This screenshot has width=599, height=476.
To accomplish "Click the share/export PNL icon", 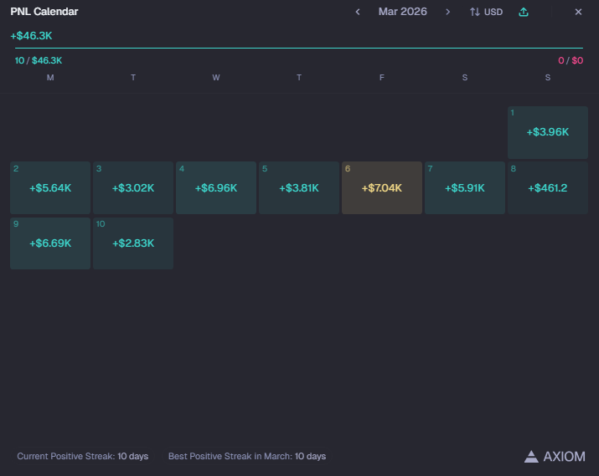I will [524, 12].
